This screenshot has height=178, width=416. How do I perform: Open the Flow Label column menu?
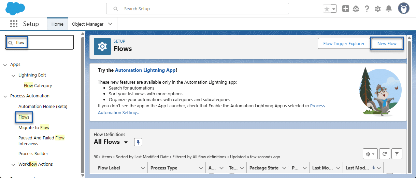[143, 168]
